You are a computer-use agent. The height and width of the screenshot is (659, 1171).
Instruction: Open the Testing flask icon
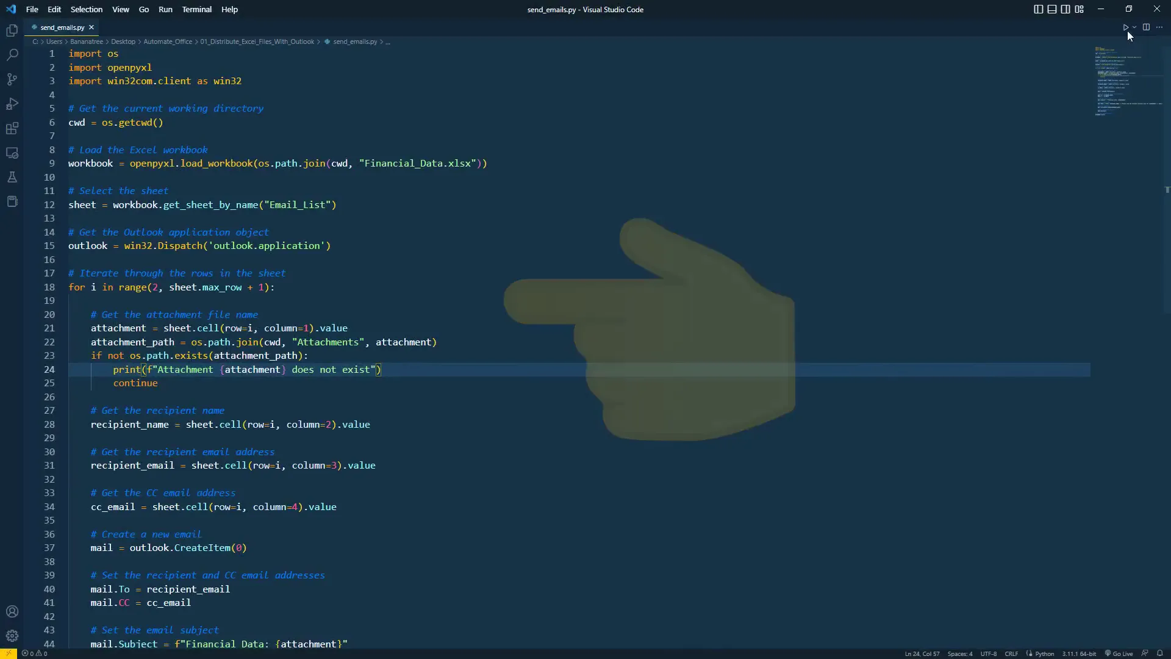(12, 178)
